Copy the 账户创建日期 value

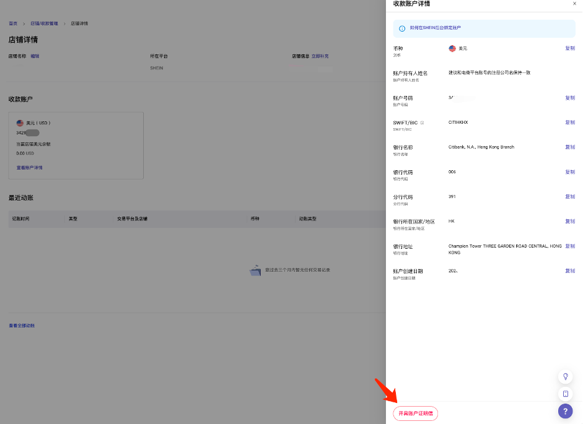pos(569,271)
